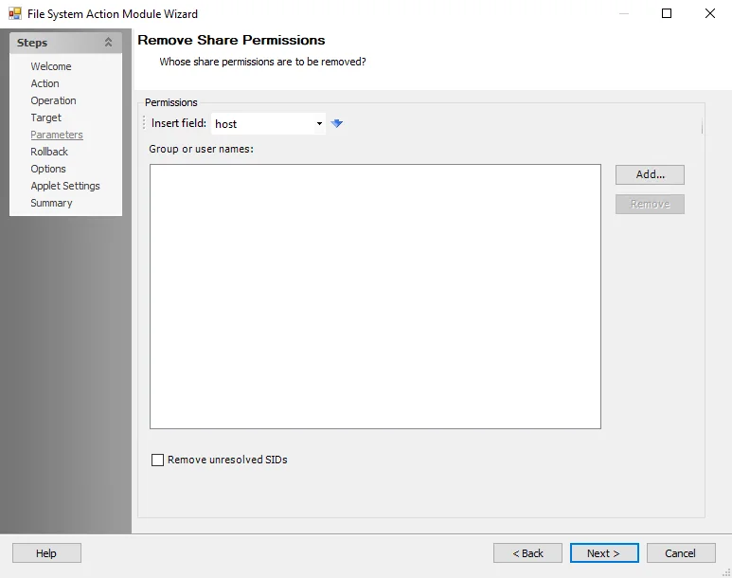This screenshot has width=732, height=578.
Task: Return to previous step with Back button
Action: 527,553
